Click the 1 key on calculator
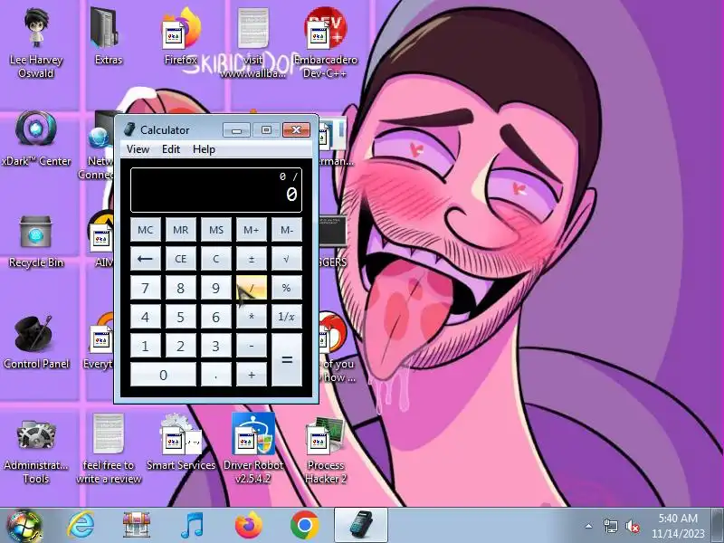The width and height of the screenshot is (724, 543). (x=146, y=346)
